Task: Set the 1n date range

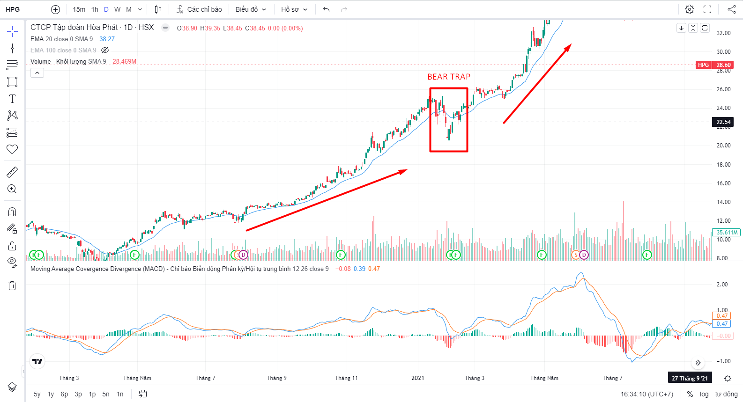Action: (120, 394)
